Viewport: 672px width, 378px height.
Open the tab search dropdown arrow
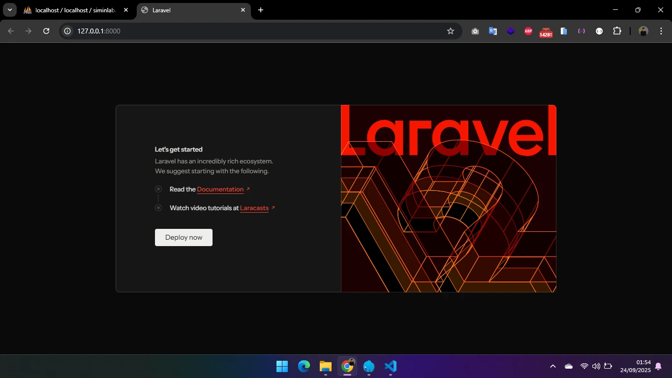point(9,10)
